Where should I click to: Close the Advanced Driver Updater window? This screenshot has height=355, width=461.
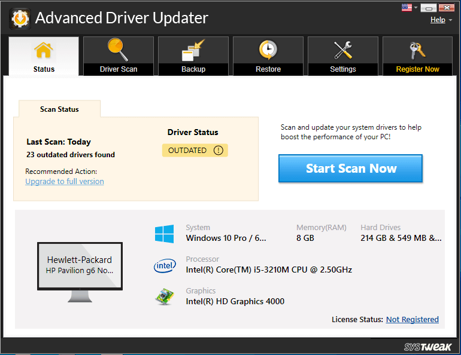click(447, 8)
